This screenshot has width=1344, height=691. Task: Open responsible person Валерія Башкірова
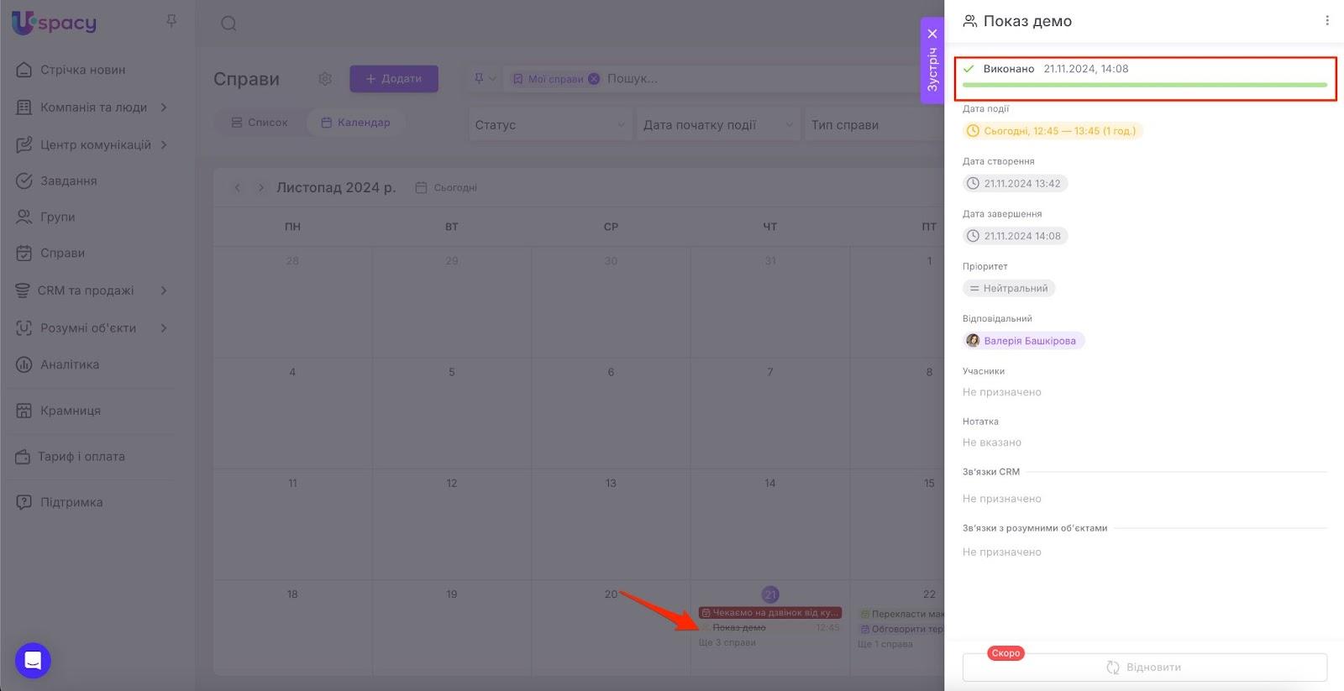[x=1024, y=341]
